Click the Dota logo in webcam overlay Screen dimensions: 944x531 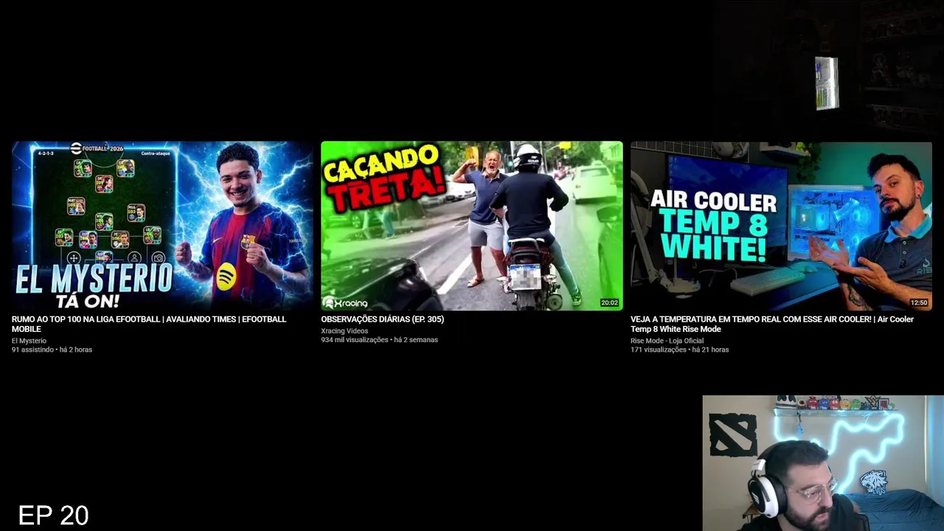[x=732, y=434]
